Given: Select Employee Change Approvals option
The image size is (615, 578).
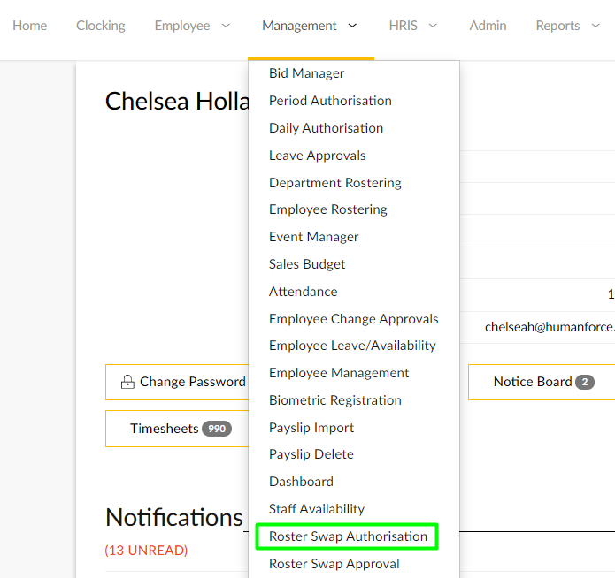Looking at the screenshot, I should point(353,319).
